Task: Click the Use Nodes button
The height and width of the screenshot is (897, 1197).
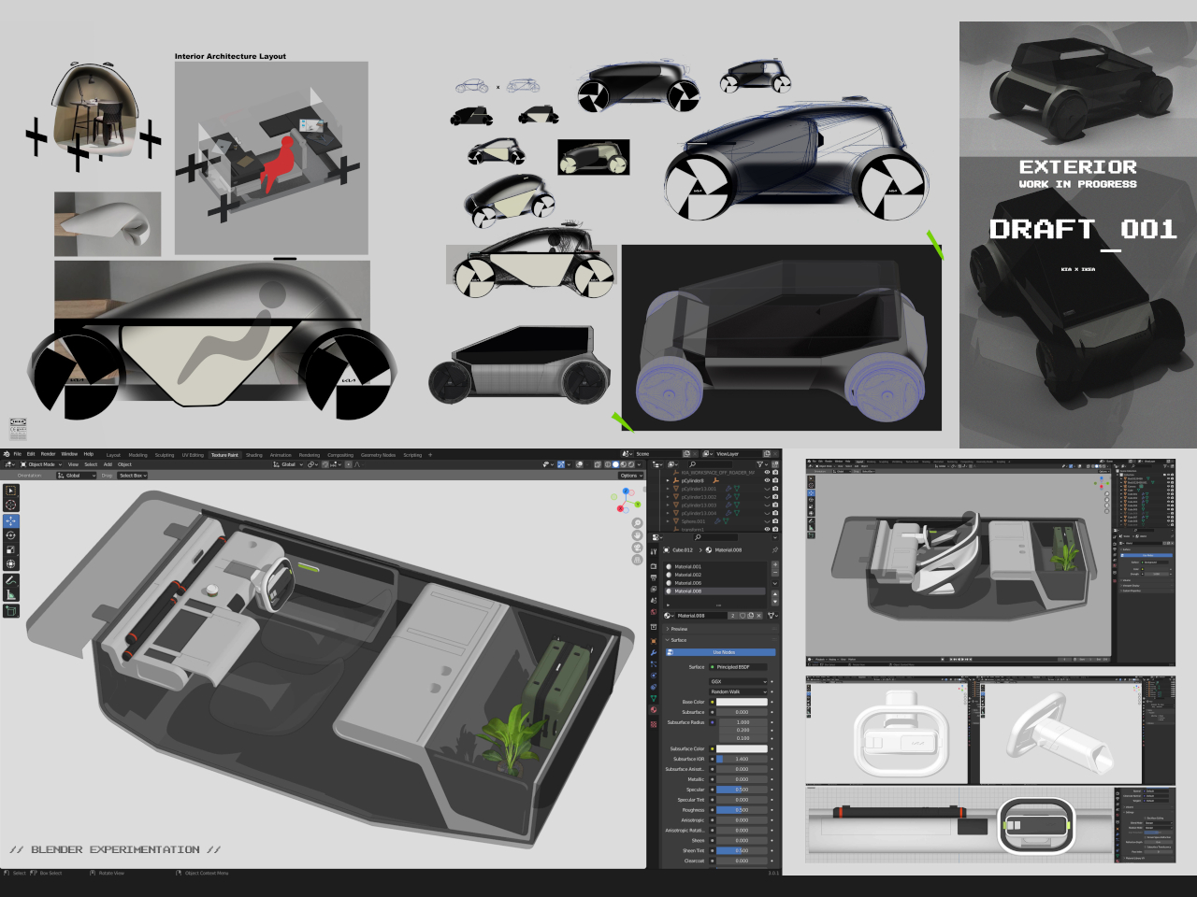Action: click(723, 652)
